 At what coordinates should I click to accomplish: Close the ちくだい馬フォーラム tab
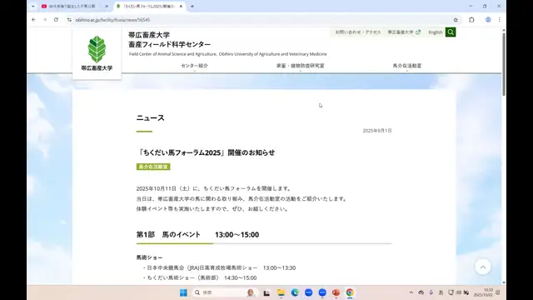click(x=181, y=6)
